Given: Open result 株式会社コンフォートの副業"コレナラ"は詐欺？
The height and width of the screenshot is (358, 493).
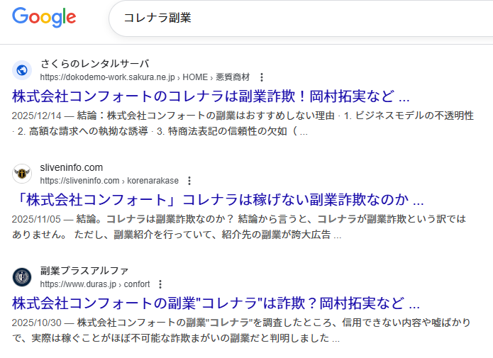Looking at the screenshot, I should [x=216, y=303].
